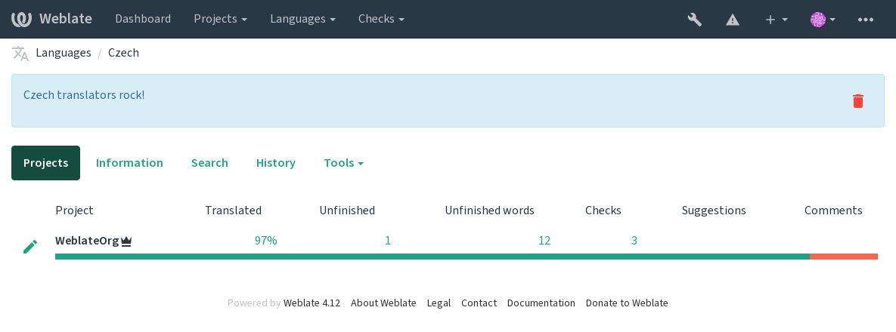This screenshot has height=332, width=896.
Task: Click the Weblate brand name text
Action: (x=66, y=19)
